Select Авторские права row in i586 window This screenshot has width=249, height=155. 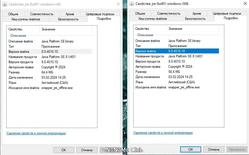click(177, 67)
